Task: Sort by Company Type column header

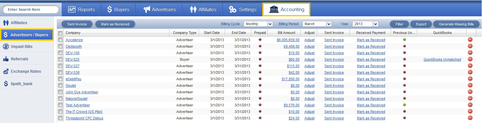Action: tap(185, 33)
